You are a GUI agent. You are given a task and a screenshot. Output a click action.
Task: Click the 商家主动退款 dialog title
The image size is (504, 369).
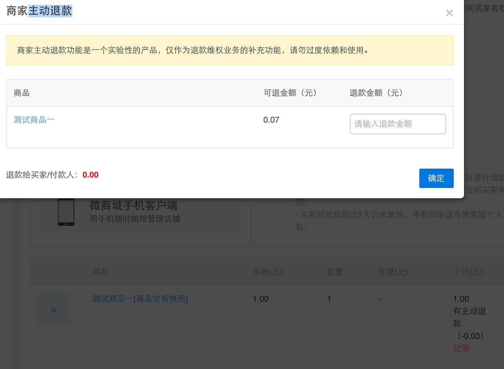click(x=39, y=11)
